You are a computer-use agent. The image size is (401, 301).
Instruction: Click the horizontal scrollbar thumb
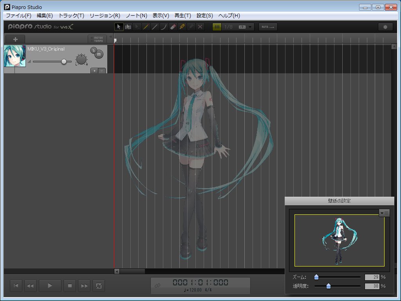coord(132,271)
